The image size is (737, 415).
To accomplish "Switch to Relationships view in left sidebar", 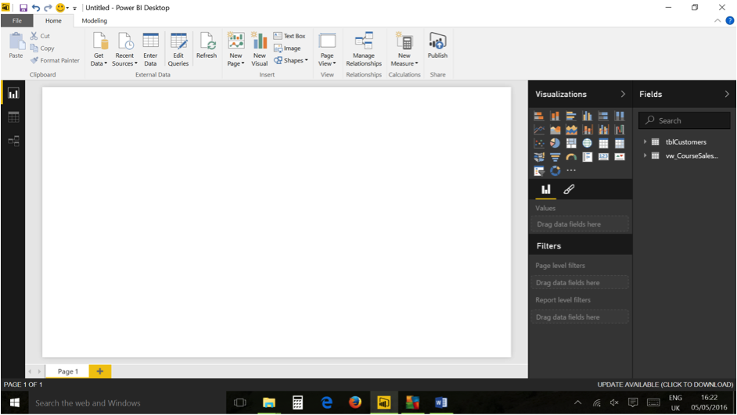I will (x=13, y=141).
